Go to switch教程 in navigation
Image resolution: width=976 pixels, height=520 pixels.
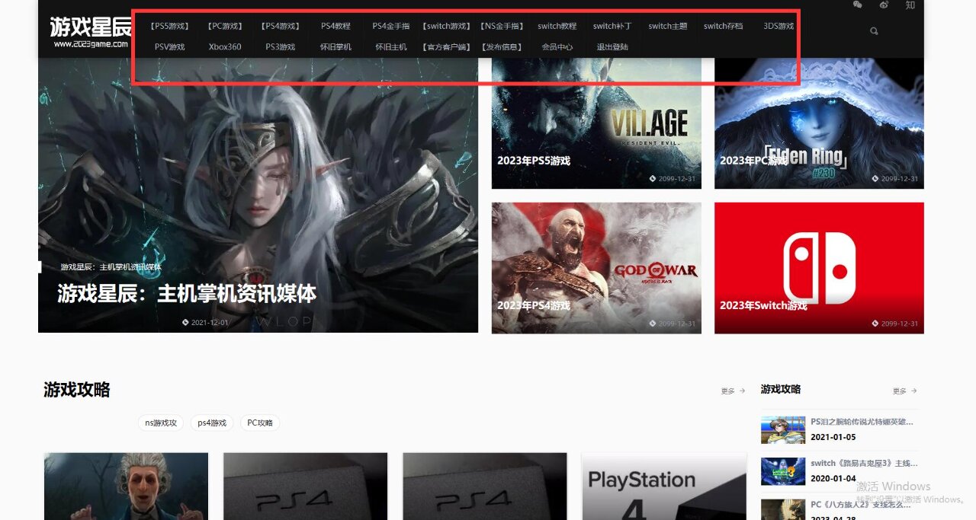(x=557, y=26)
